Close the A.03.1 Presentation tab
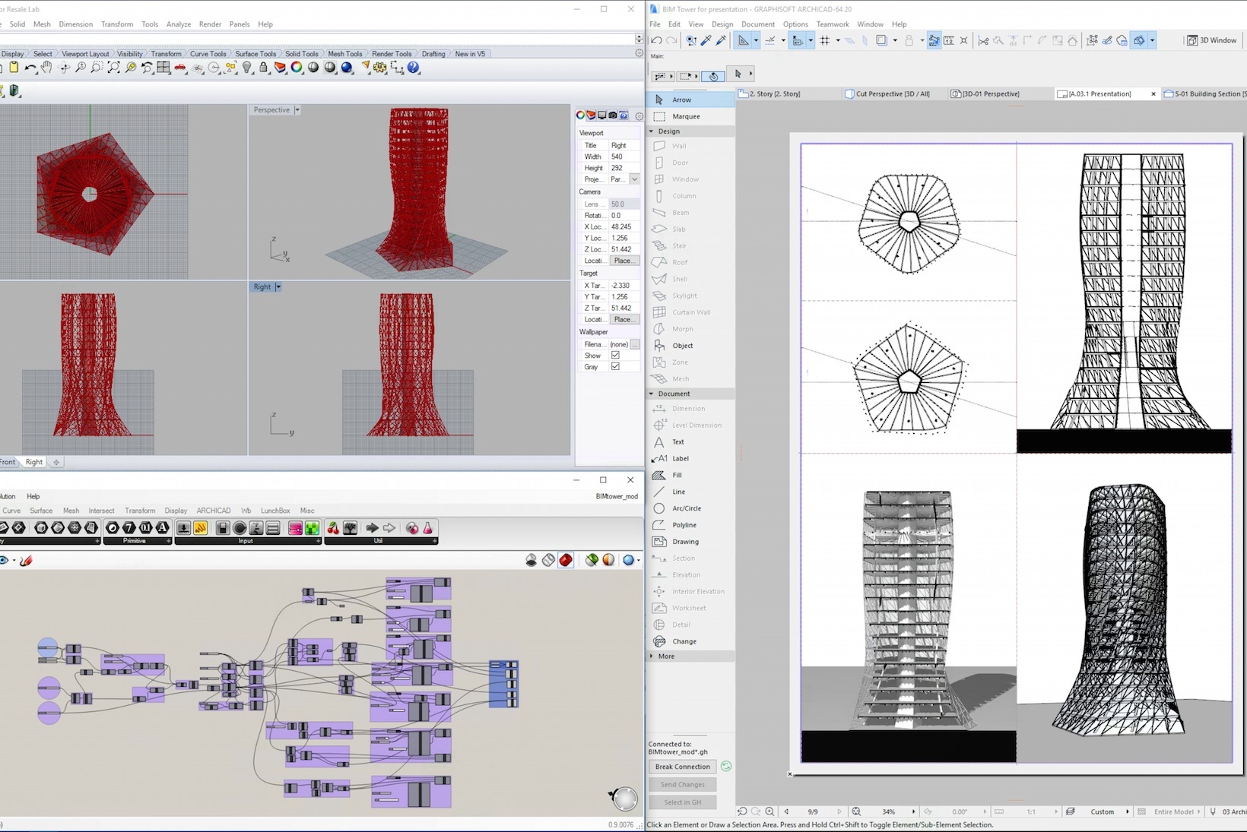Image resolution: width=1247 pixels, height=832 pixels. pyautogui.click(x=1153, y=94)
